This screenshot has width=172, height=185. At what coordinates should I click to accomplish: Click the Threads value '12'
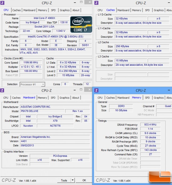click(x=87, y=84)
